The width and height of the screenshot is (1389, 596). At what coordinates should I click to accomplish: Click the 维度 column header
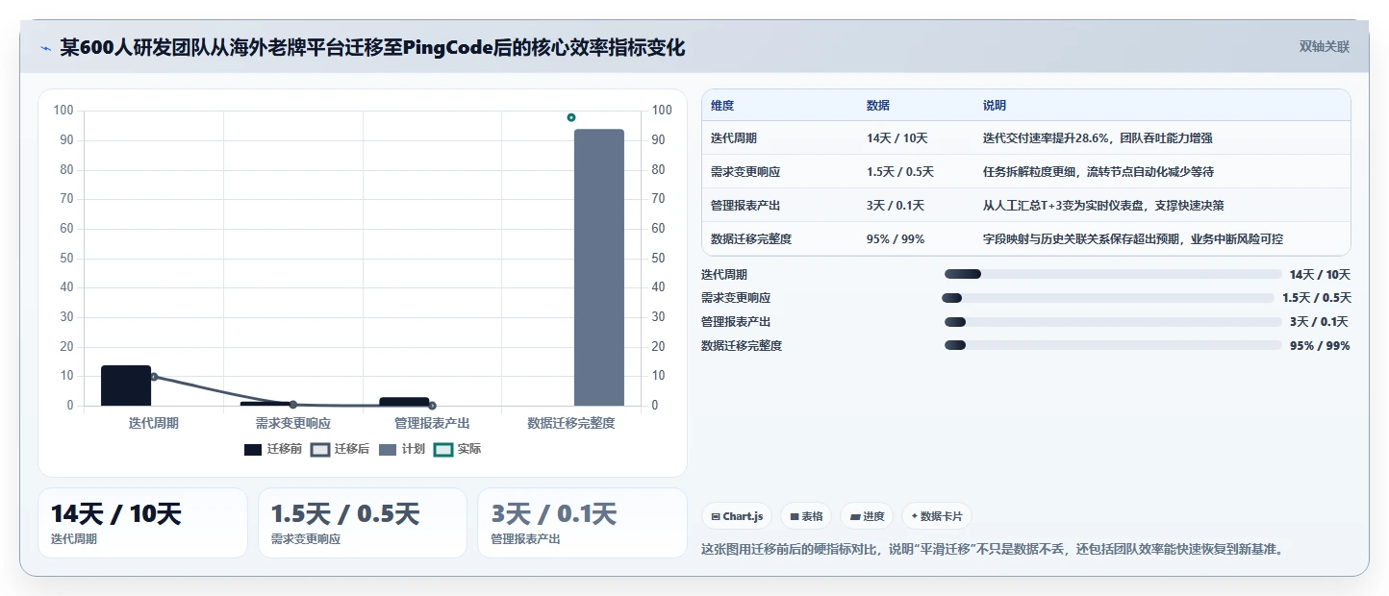click(722, 105)
